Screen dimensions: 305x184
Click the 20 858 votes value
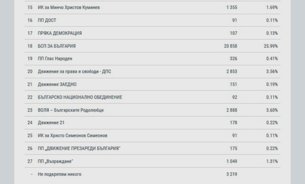231,46
